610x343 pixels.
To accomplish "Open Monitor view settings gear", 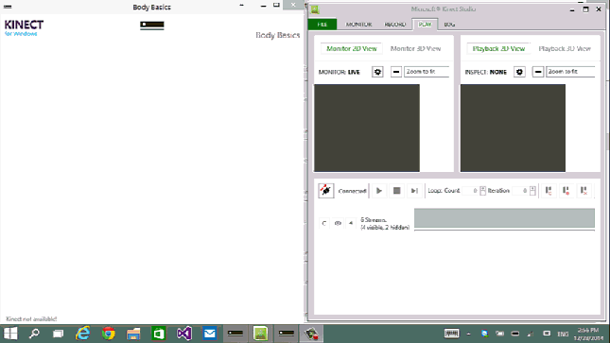I will pyautogui.click(x=377, y=72).
